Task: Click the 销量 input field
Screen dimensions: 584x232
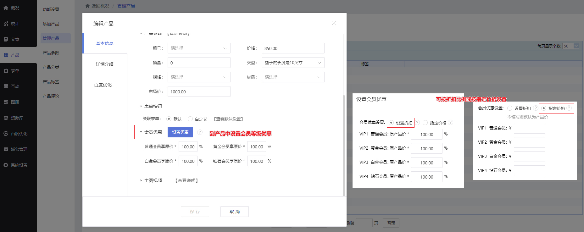Action: 199,63
